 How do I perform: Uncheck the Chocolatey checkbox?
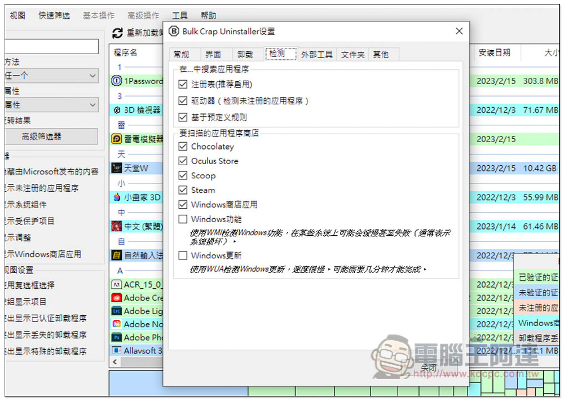click(183, 147)
